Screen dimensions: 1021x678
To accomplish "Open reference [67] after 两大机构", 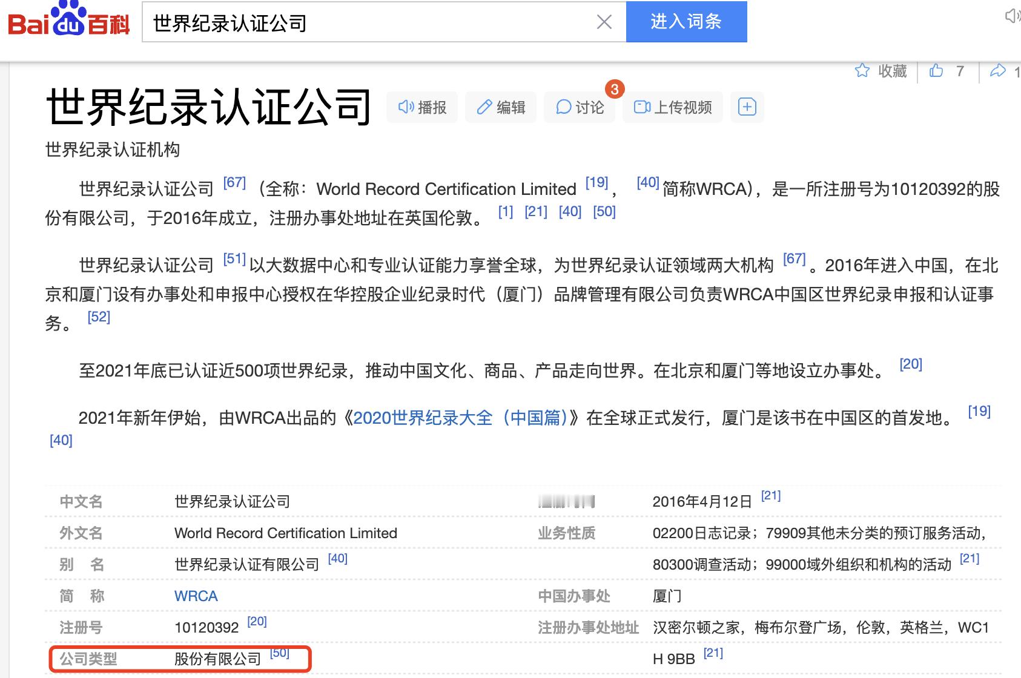I will [794, 258].
